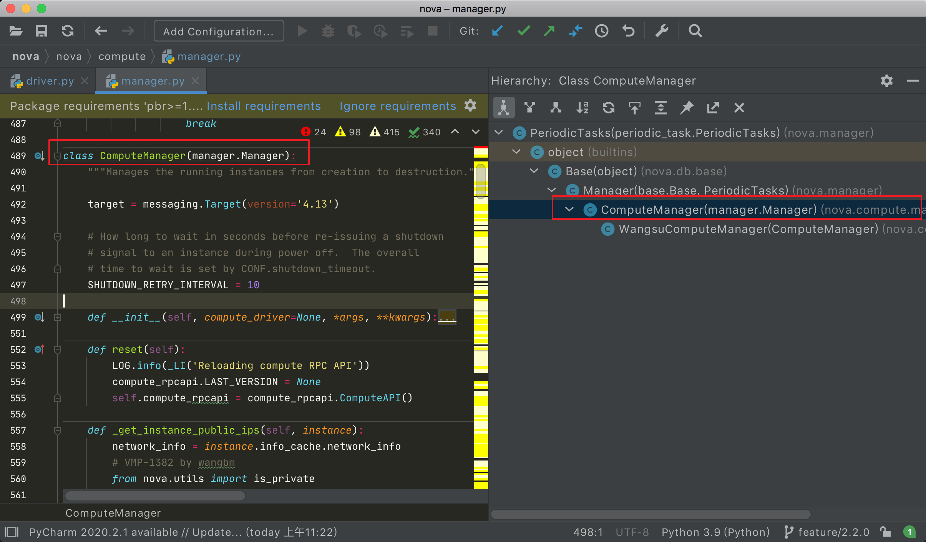Click the Git Update Project arrow icon
The height and width of the screenshot is (542, 926).
tap(497, 31)
